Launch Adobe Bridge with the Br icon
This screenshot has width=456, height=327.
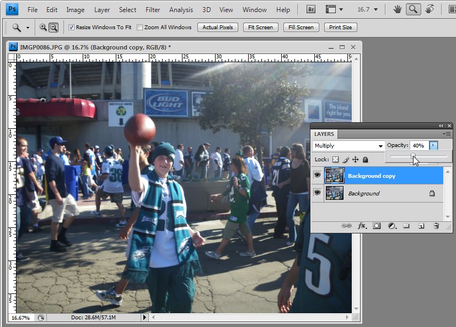point(311,9)
